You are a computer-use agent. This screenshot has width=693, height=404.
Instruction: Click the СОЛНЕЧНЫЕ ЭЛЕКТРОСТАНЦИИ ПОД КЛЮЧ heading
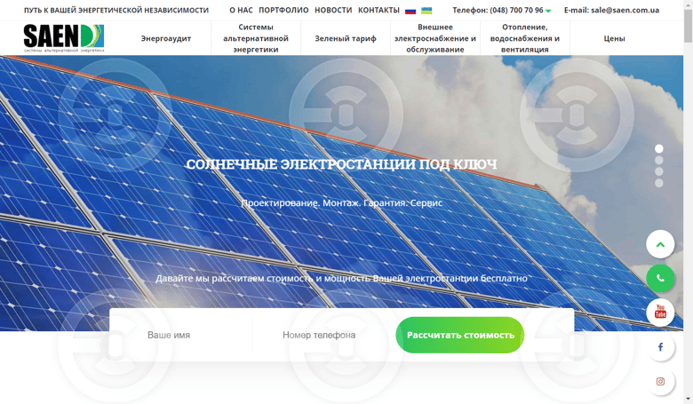(x=342, y=164)
